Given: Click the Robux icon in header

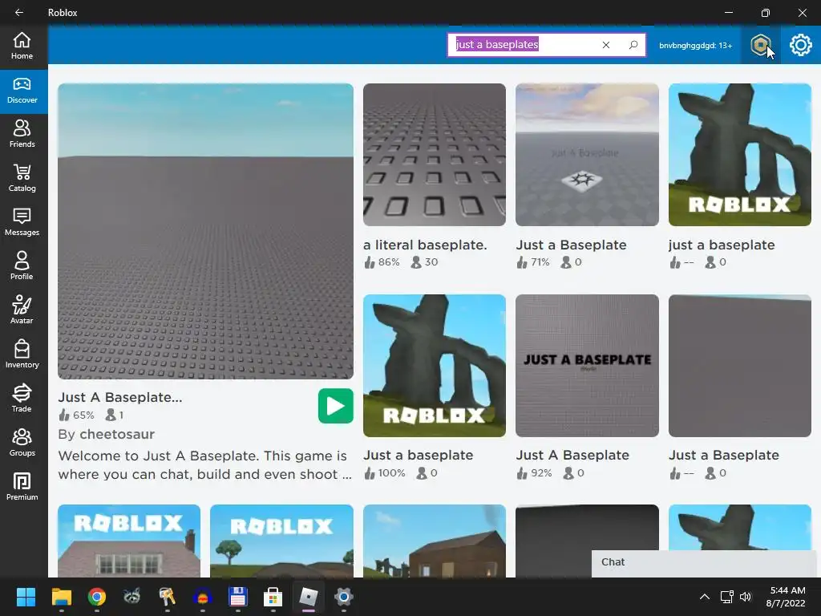Looking at the screenshot, I should tap(760, 45).
